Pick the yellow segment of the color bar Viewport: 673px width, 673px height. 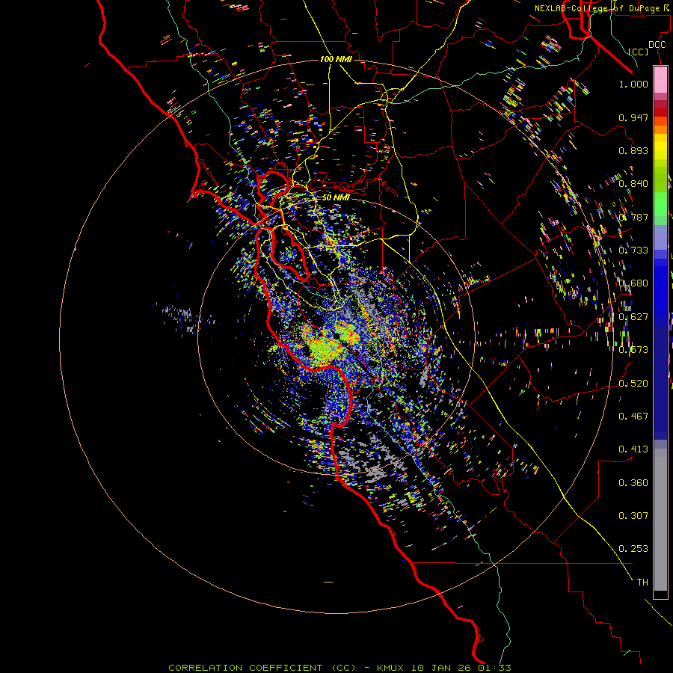(x=660, y=147)
